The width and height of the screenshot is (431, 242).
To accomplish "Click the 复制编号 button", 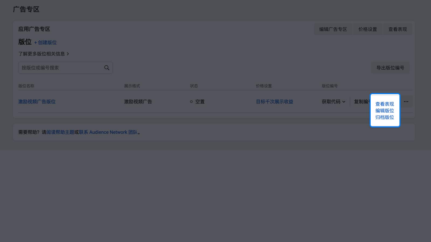I will pyautogui.click(x=362, y=102).
